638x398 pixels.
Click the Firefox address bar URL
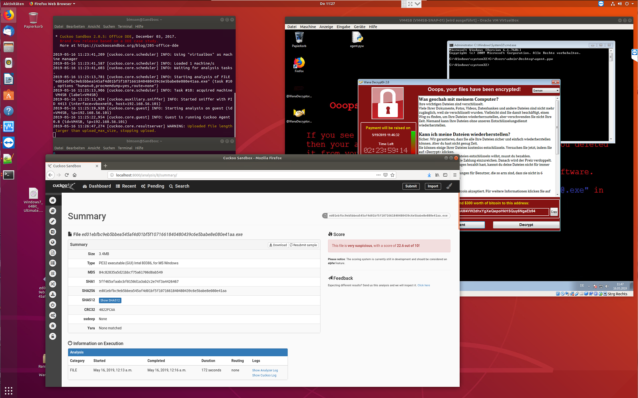[146, 175]
